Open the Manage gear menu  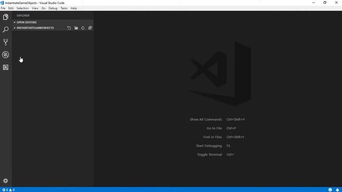click(5, 181)
